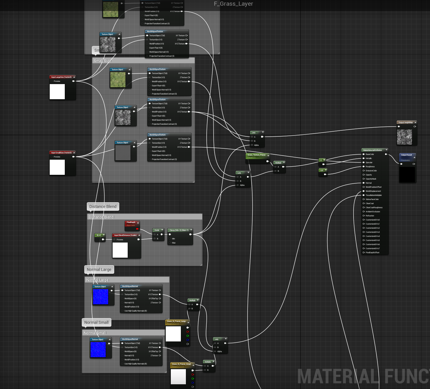Screen dimensions: 430x389
Task: Click the white color preview on Grass_N_Power_Small
Action: 178,377
